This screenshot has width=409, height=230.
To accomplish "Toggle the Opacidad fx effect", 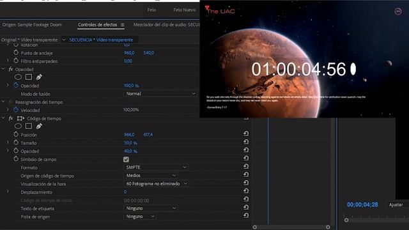I will coord(11,70).
